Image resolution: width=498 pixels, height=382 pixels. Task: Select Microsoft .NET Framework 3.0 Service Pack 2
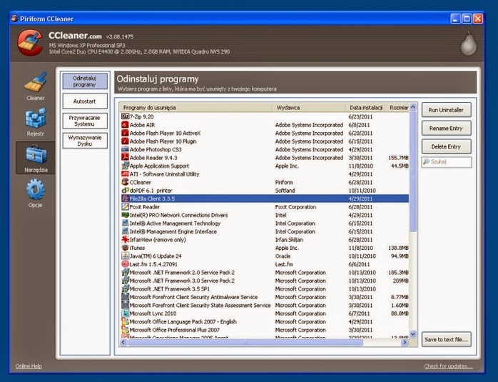(x=265, y=281)
